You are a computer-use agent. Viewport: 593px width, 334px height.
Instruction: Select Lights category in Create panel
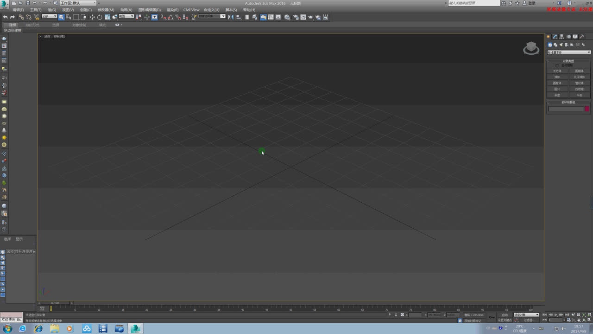[x=561, y=45]
